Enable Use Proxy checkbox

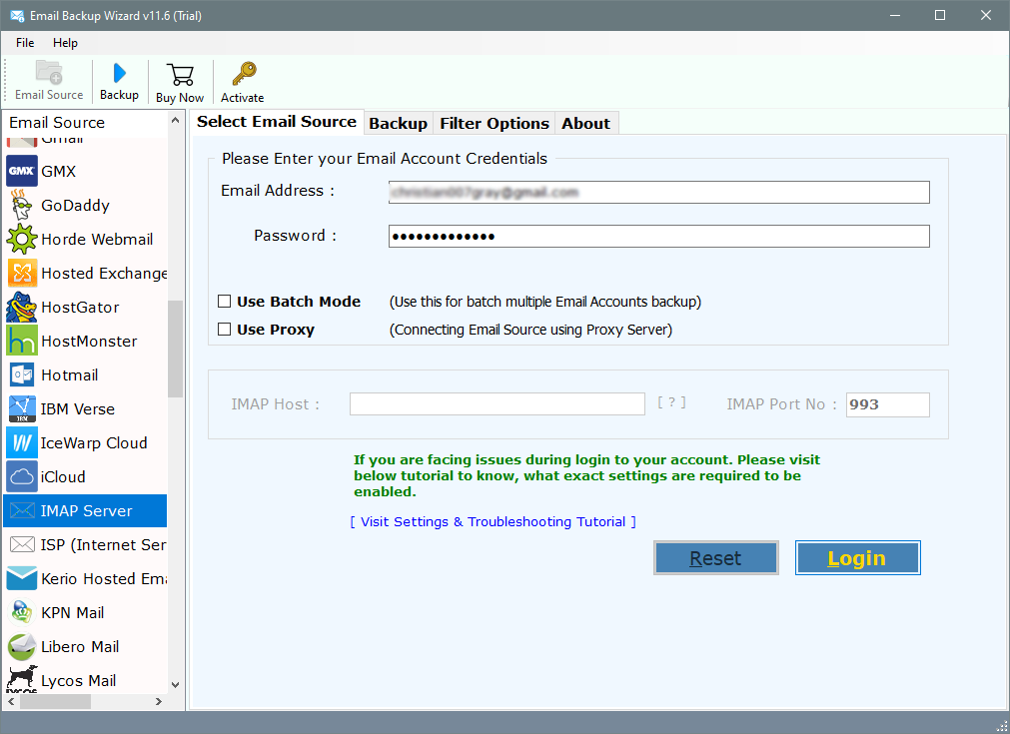pos(224,329)
